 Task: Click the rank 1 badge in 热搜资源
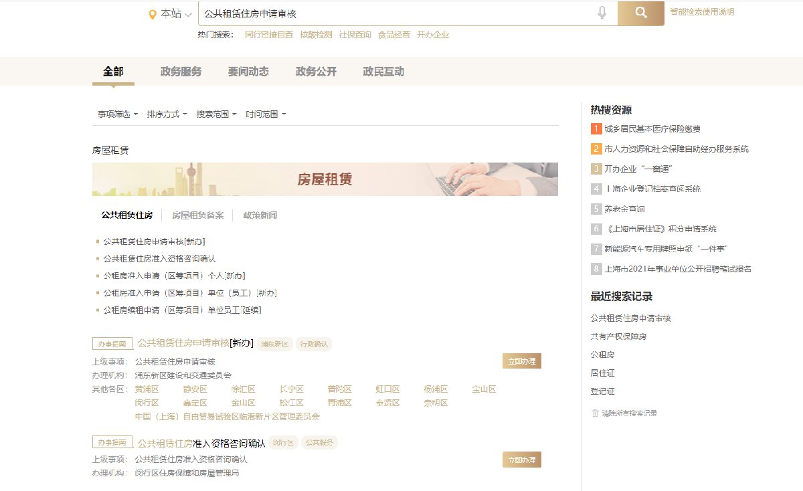[x=596, y=129]
